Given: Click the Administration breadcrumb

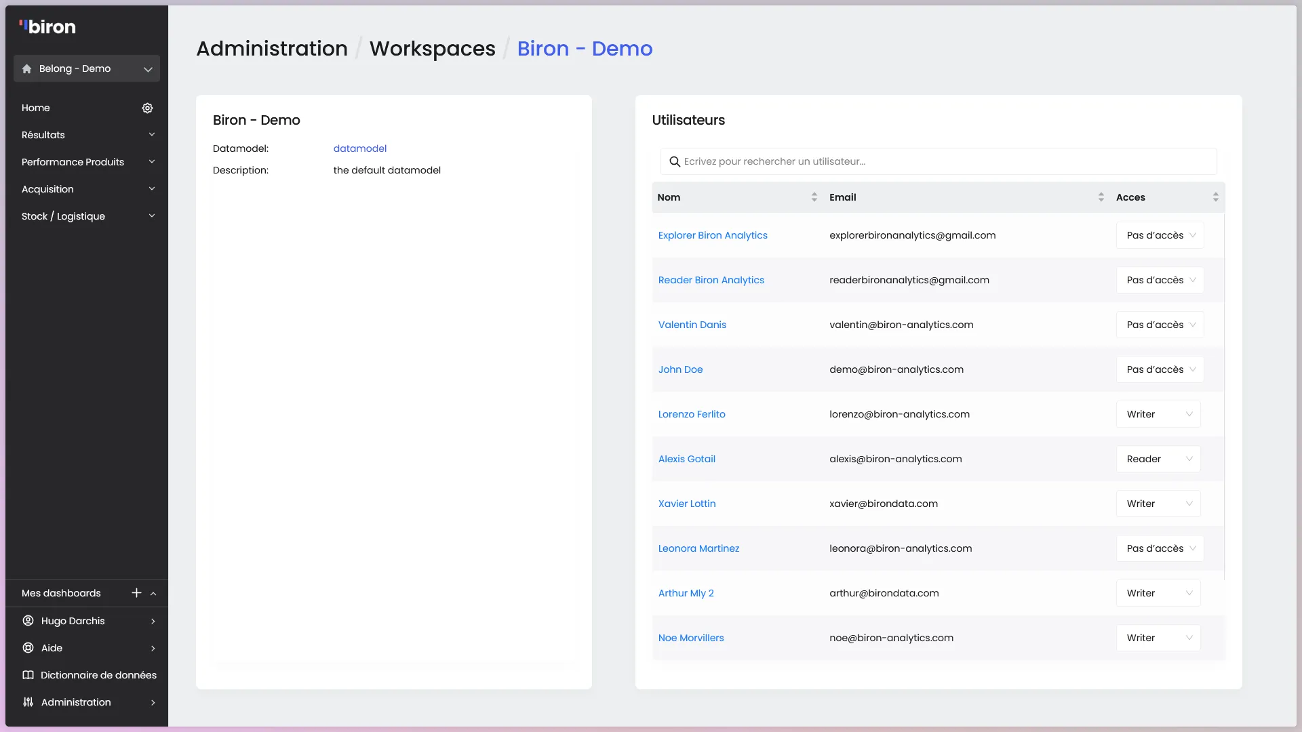Looking at the screenshot, I should [272, 49].
